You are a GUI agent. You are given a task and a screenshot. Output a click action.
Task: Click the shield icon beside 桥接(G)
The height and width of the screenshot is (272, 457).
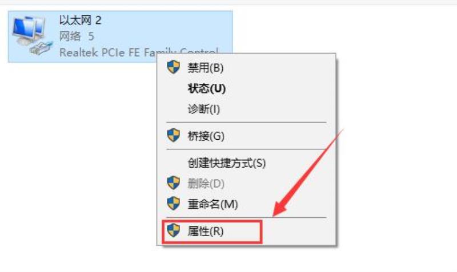click(174, 135)
